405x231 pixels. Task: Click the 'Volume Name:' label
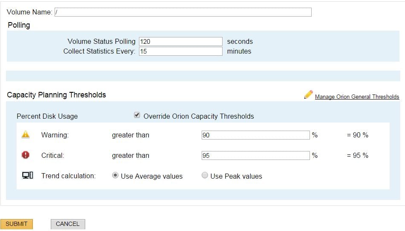click(29, 12)
